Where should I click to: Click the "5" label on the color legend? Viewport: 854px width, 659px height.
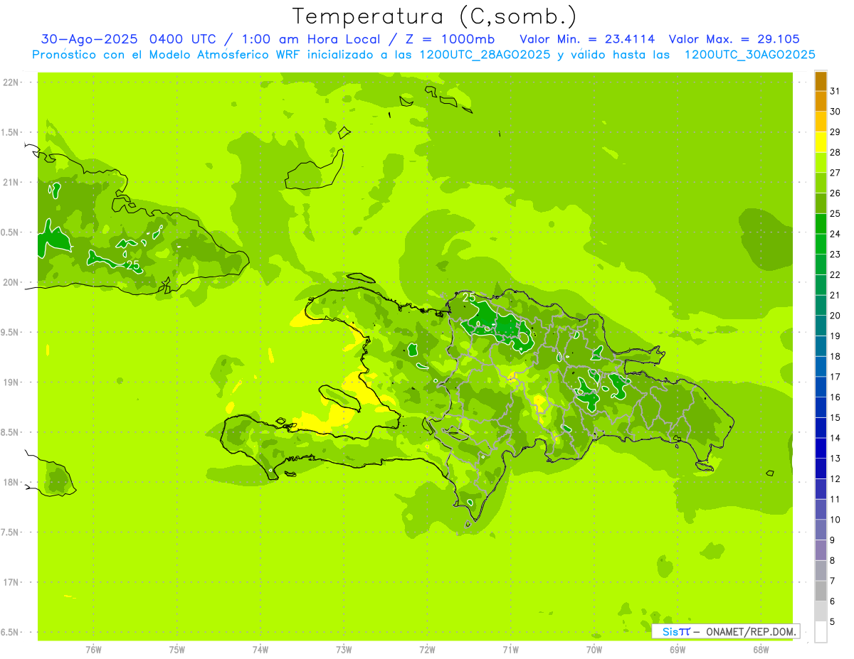pyautogui.click(x=833, y=622)
